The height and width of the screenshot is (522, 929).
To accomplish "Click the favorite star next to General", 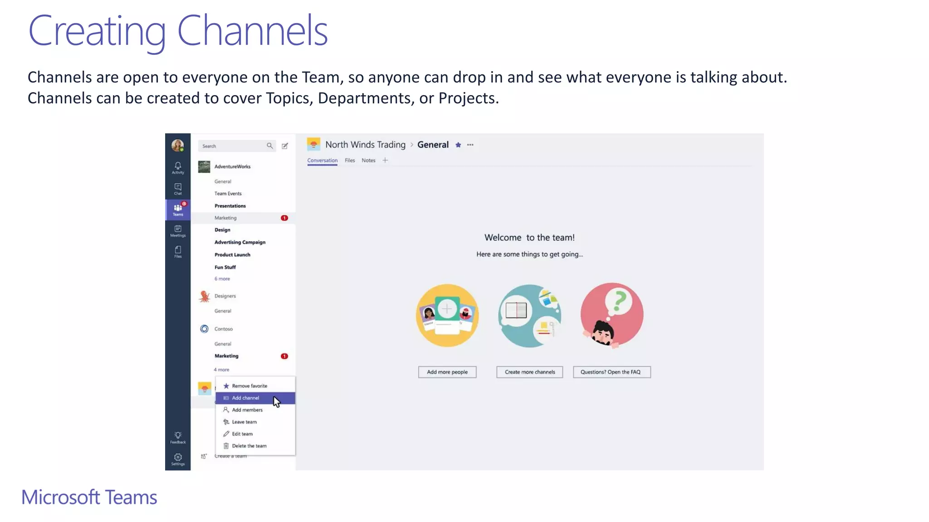I will click(458, 145).
